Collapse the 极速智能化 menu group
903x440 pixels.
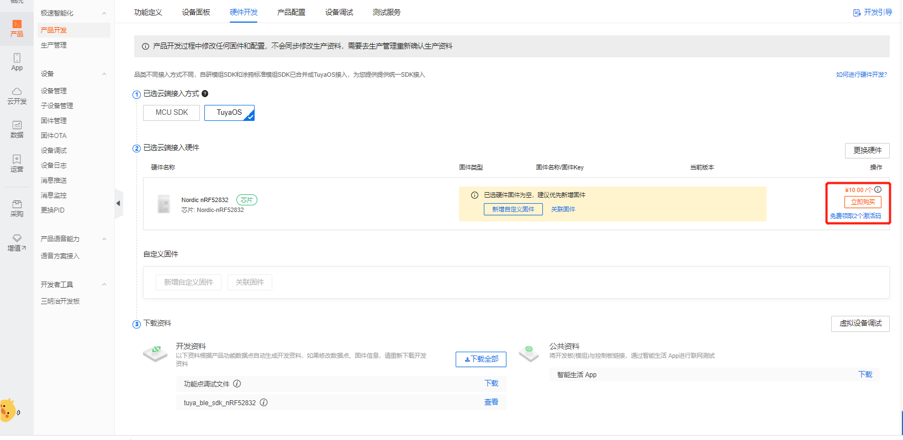click(104, 13)
